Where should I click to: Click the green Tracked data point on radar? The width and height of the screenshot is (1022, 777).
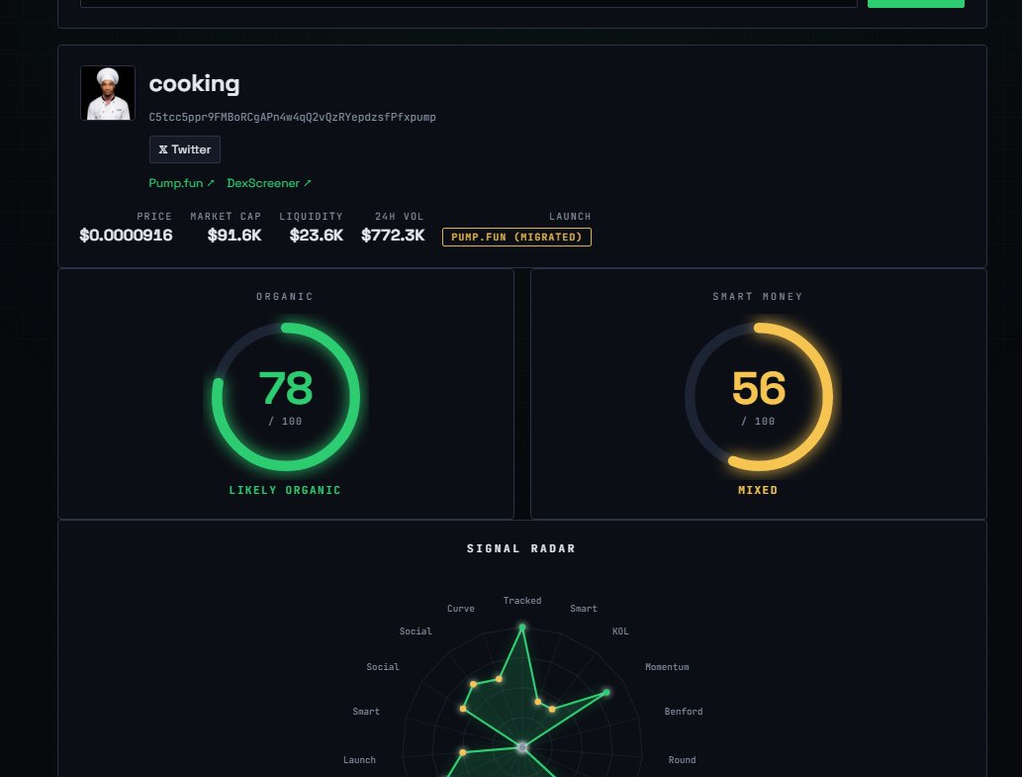(x=522, y=628)
